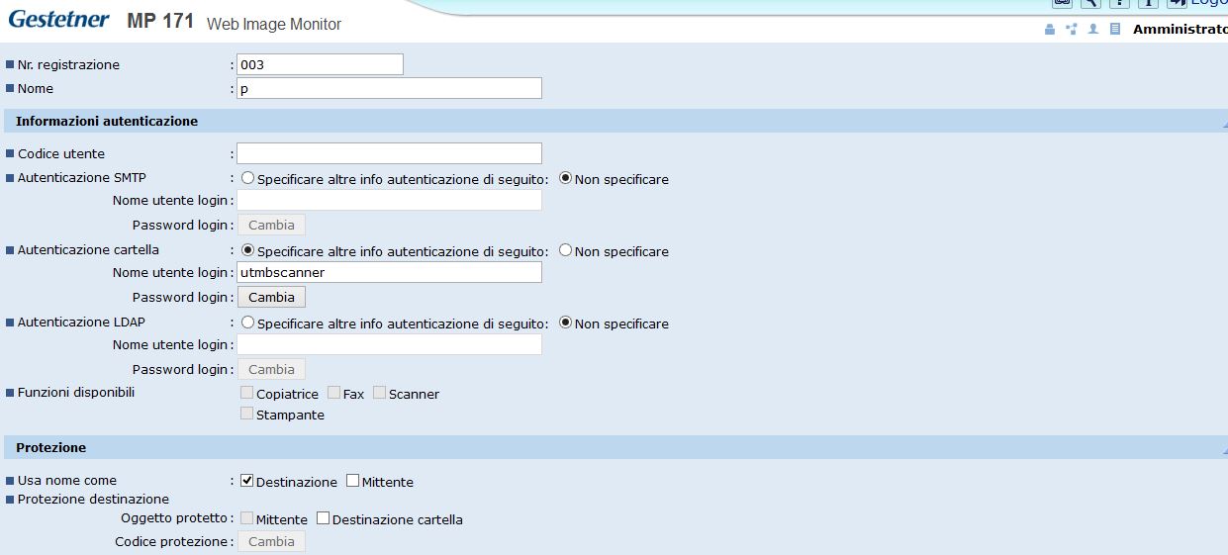Select 'Non specificare' for Autenticazione cartella
1228x555 pixels.
(566, 250)
